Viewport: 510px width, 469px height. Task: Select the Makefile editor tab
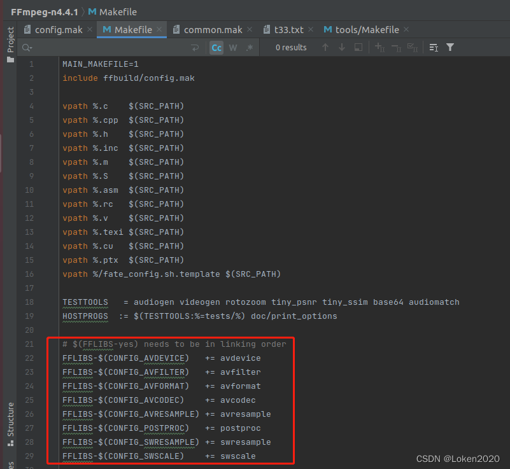tap(133, 30)
